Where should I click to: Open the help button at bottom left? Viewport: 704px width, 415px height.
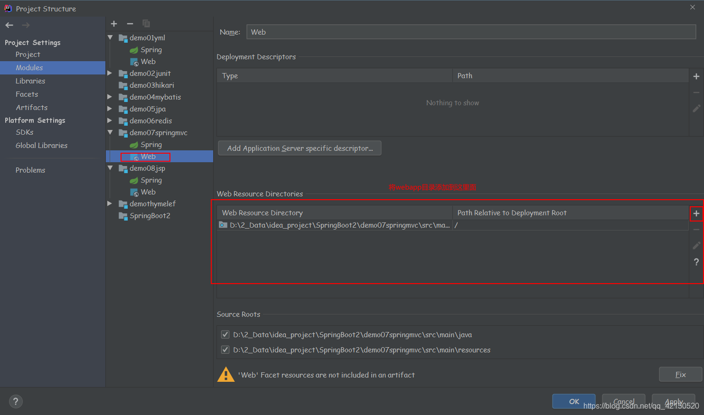tap(16, 401)
